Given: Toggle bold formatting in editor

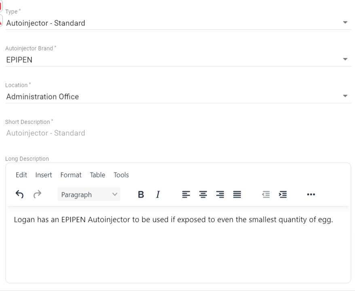Looking at the screenshot, I should (141, 194).
